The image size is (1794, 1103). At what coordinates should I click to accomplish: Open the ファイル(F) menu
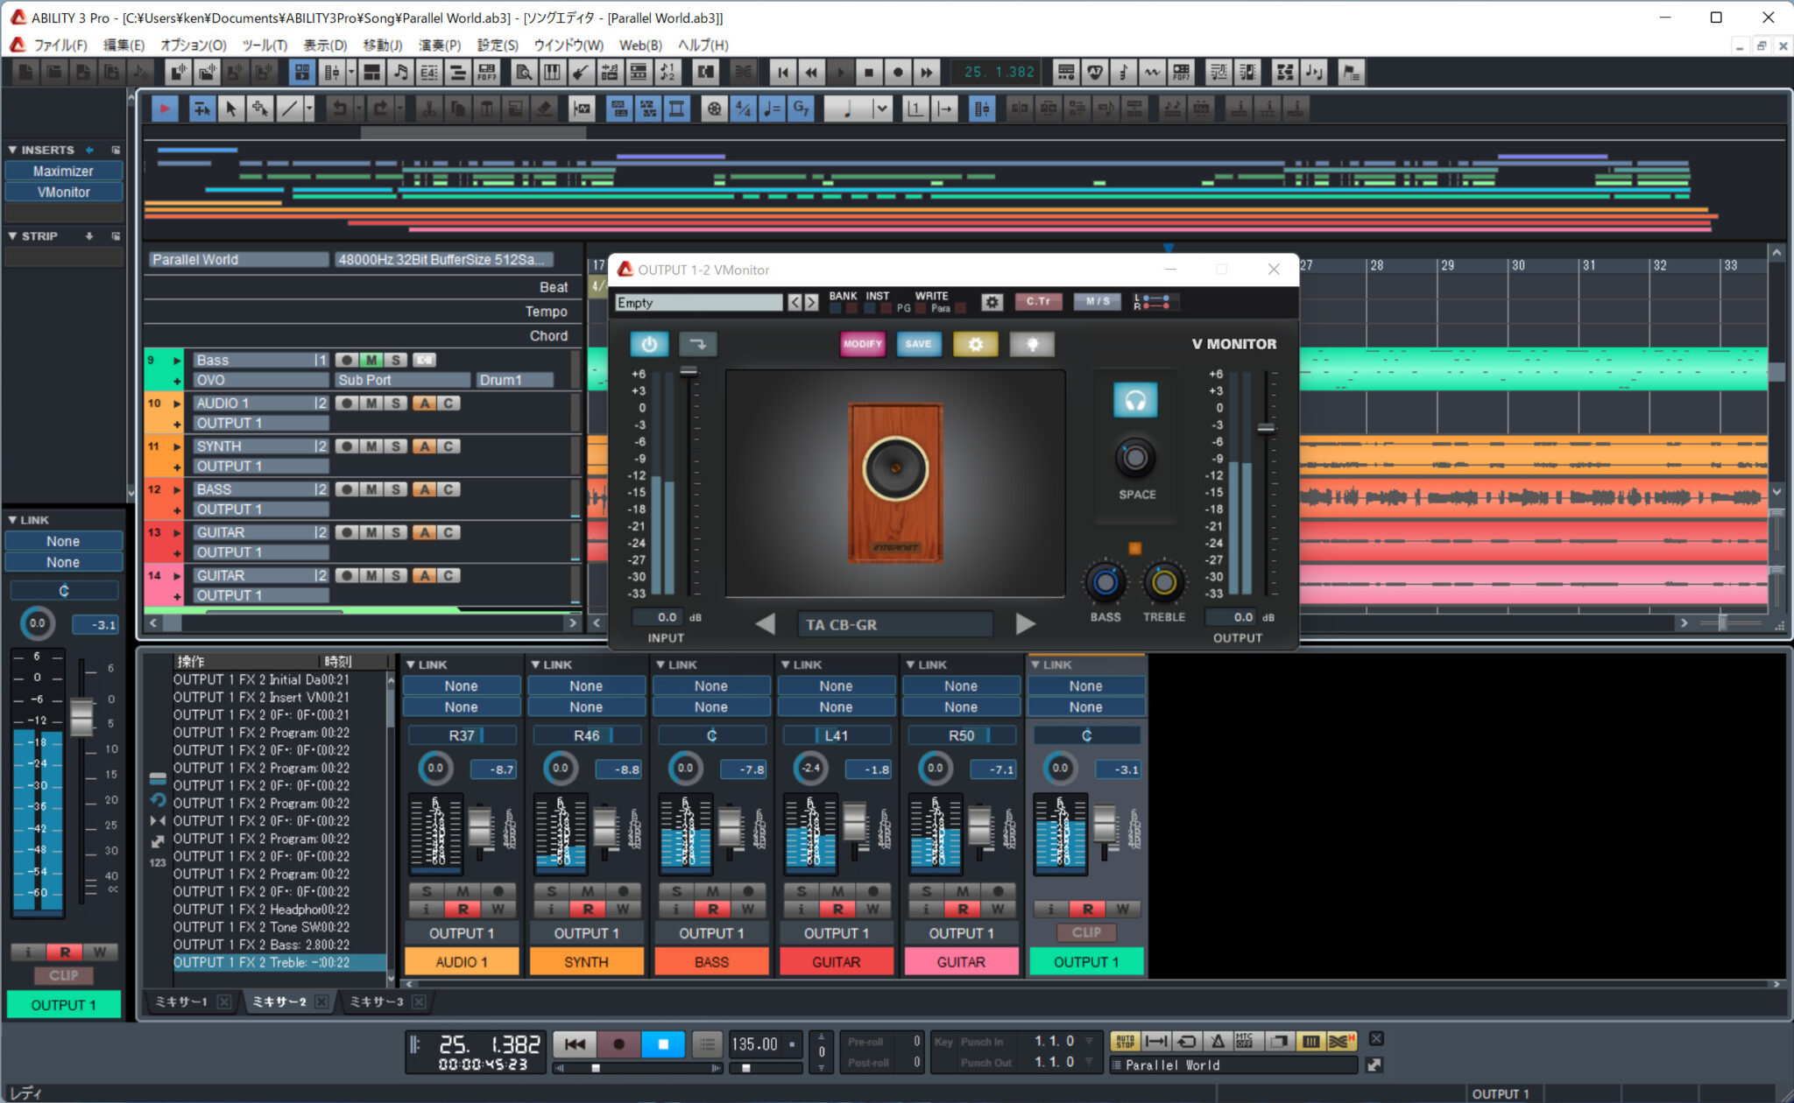pyautogui.click(x=60, y=45)
